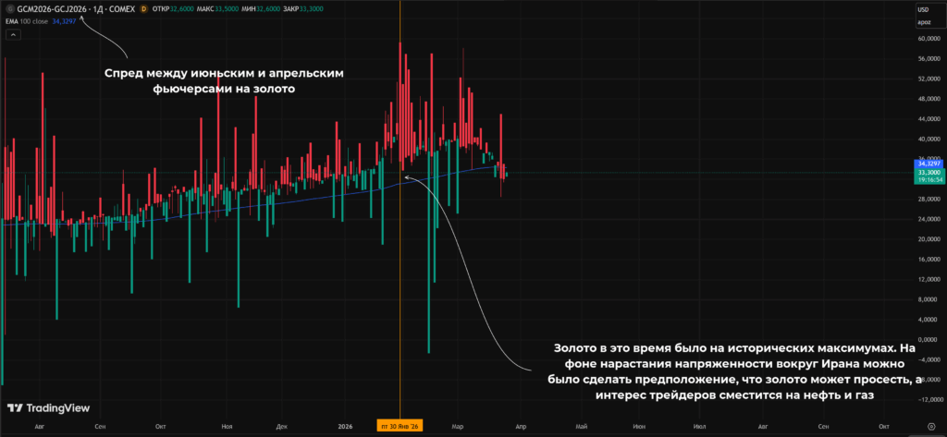Image resolution: width=947 pixels, height=437 pixels.
Task: Click the orange D delayed-data badge
Action: 143,9
